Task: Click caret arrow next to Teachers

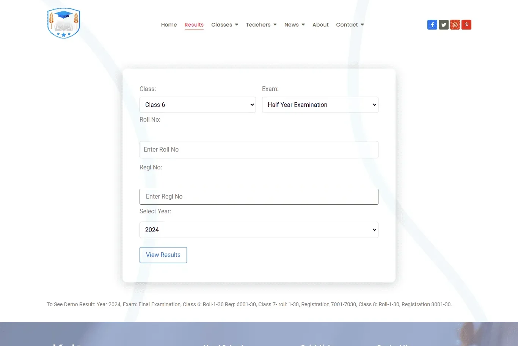Action: [275, 25]
